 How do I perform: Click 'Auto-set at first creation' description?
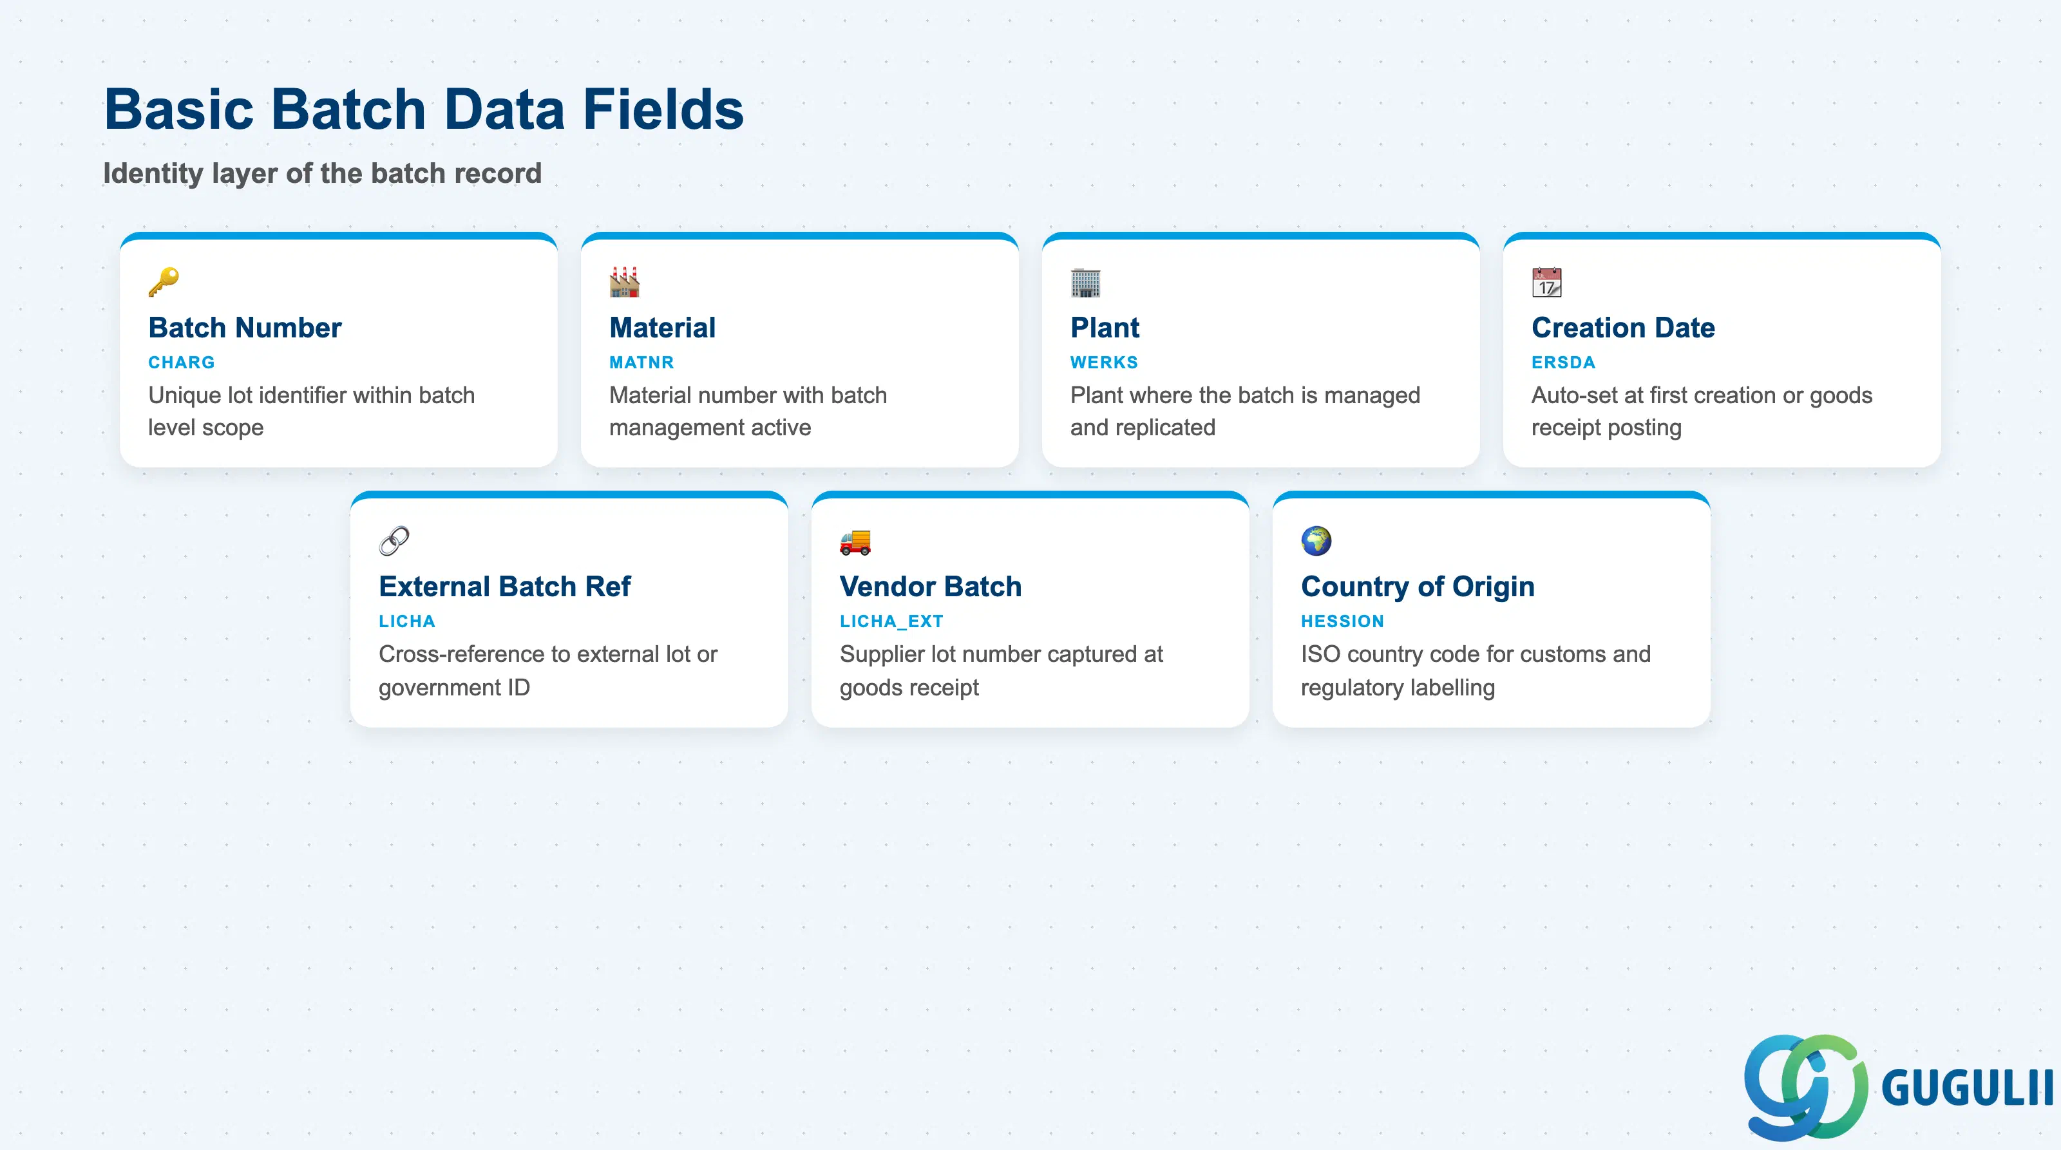pos(1702,411)
